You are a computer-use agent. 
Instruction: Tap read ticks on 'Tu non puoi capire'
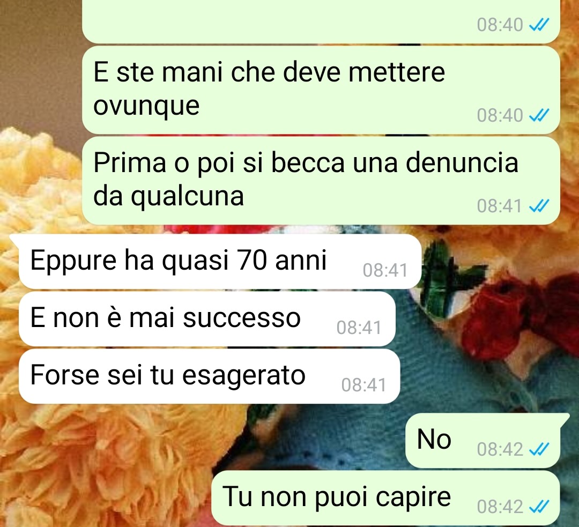[539, 506]
